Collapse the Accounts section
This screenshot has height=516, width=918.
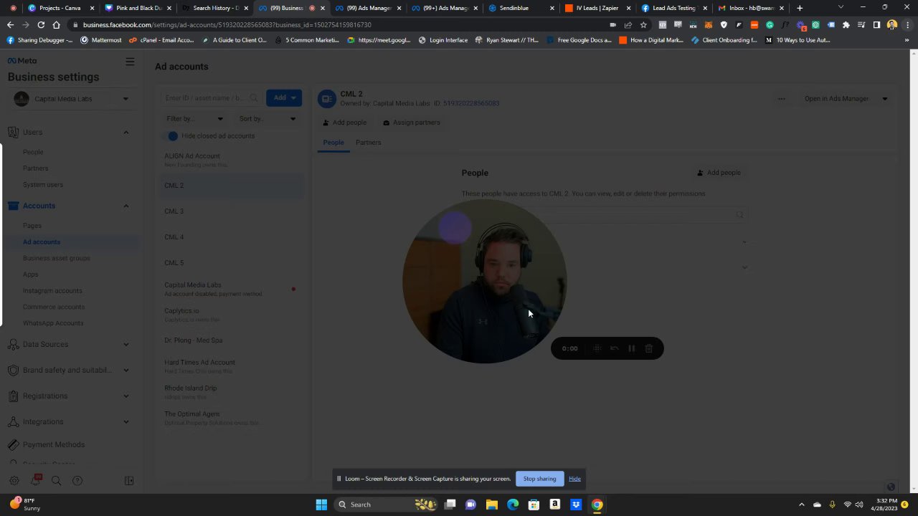(126, 206)
